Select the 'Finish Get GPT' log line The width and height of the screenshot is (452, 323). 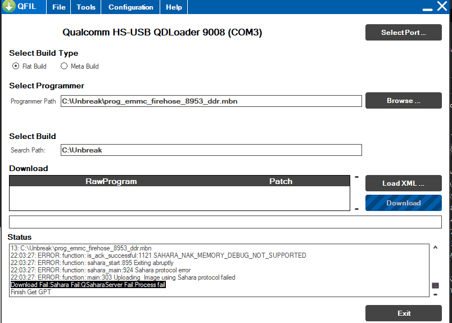point(31,292)
